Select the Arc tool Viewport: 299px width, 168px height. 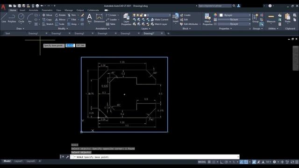[x=30, y=18]
